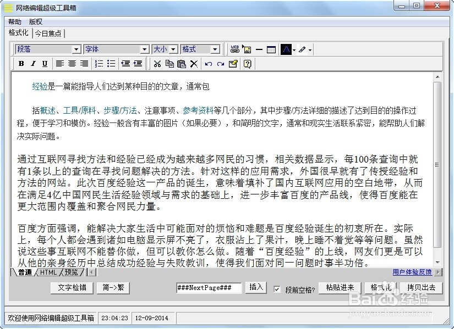Delete selection with X icon

194,64
